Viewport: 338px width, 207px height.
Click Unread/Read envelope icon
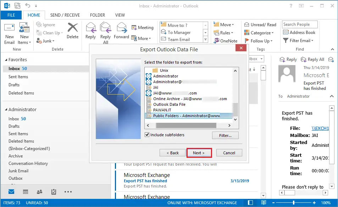click(246, 25)
